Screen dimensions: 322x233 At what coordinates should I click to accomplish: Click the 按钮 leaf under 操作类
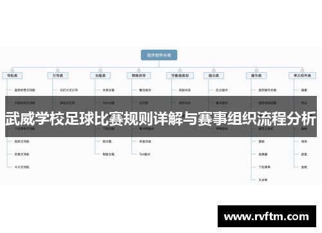tap(261, 142)
